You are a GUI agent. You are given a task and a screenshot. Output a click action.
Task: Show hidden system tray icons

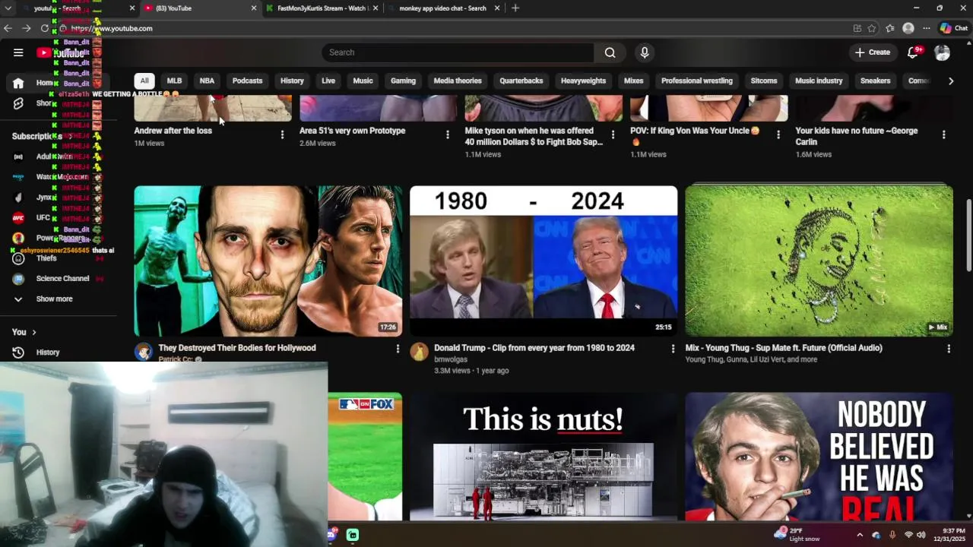pos(860,535)
